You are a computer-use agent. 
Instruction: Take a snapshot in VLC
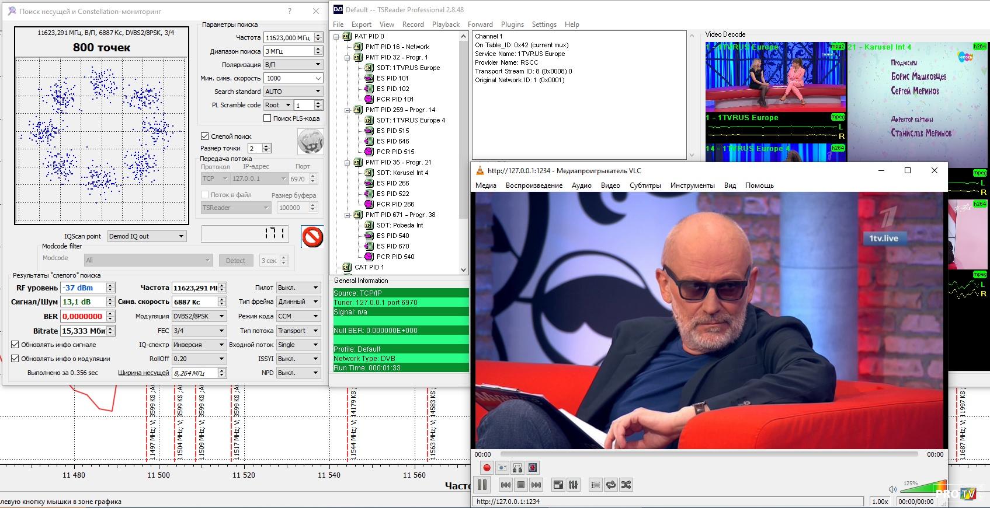(x=502, y=468)
